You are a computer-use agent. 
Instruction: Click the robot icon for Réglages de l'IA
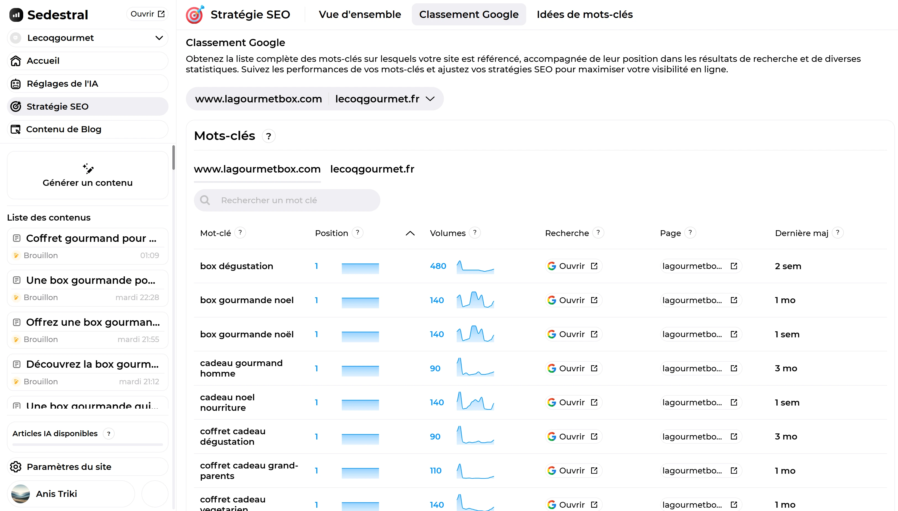click(16, 84)
